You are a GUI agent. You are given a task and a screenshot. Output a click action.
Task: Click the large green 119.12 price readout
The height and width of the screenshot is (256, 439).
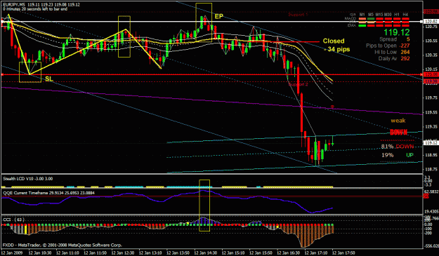(397, 32)
